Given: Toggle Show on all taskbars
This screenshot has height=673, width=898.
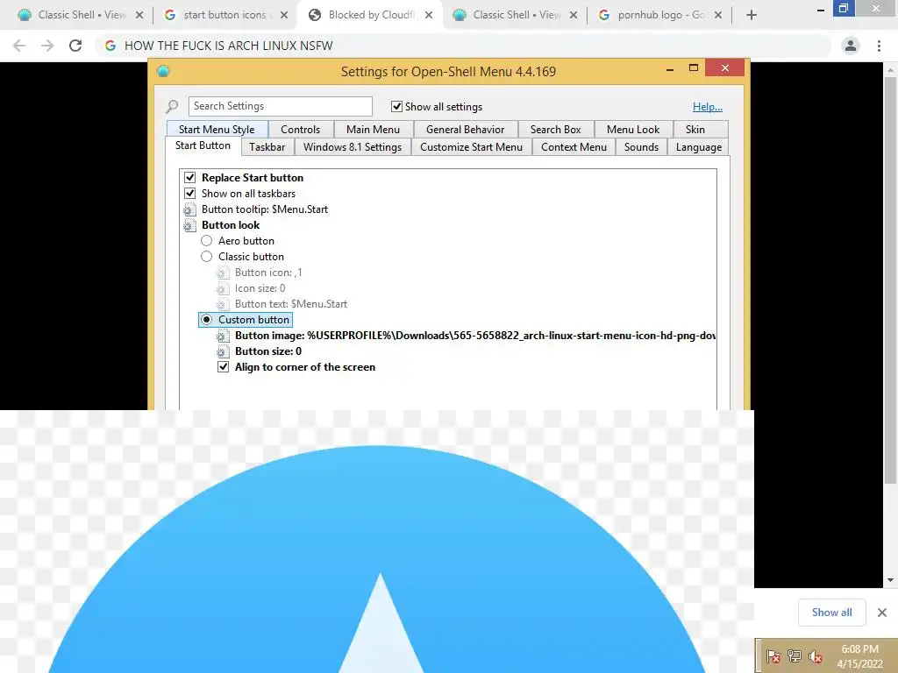Looking at the screenshot, I should click(190, 194).
